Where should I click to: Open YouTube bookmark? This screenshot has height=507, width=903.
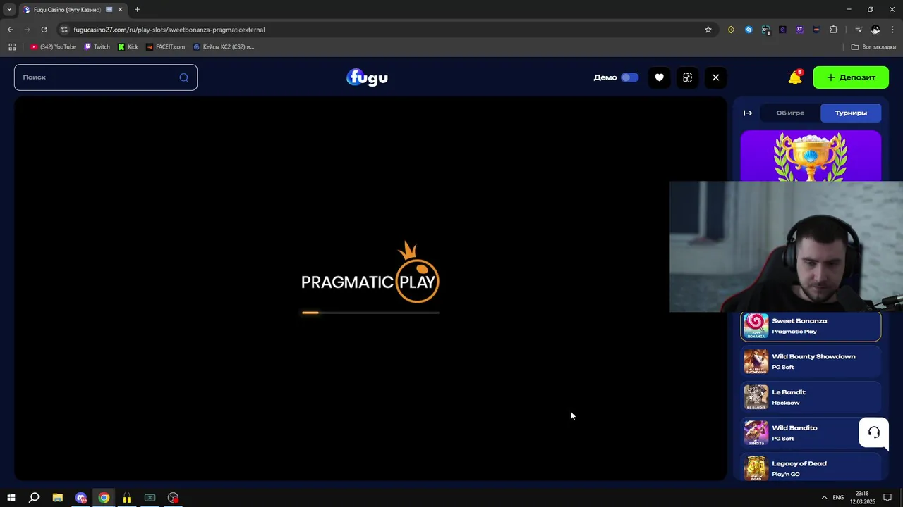pyautogui.click(x=53, y=46)
